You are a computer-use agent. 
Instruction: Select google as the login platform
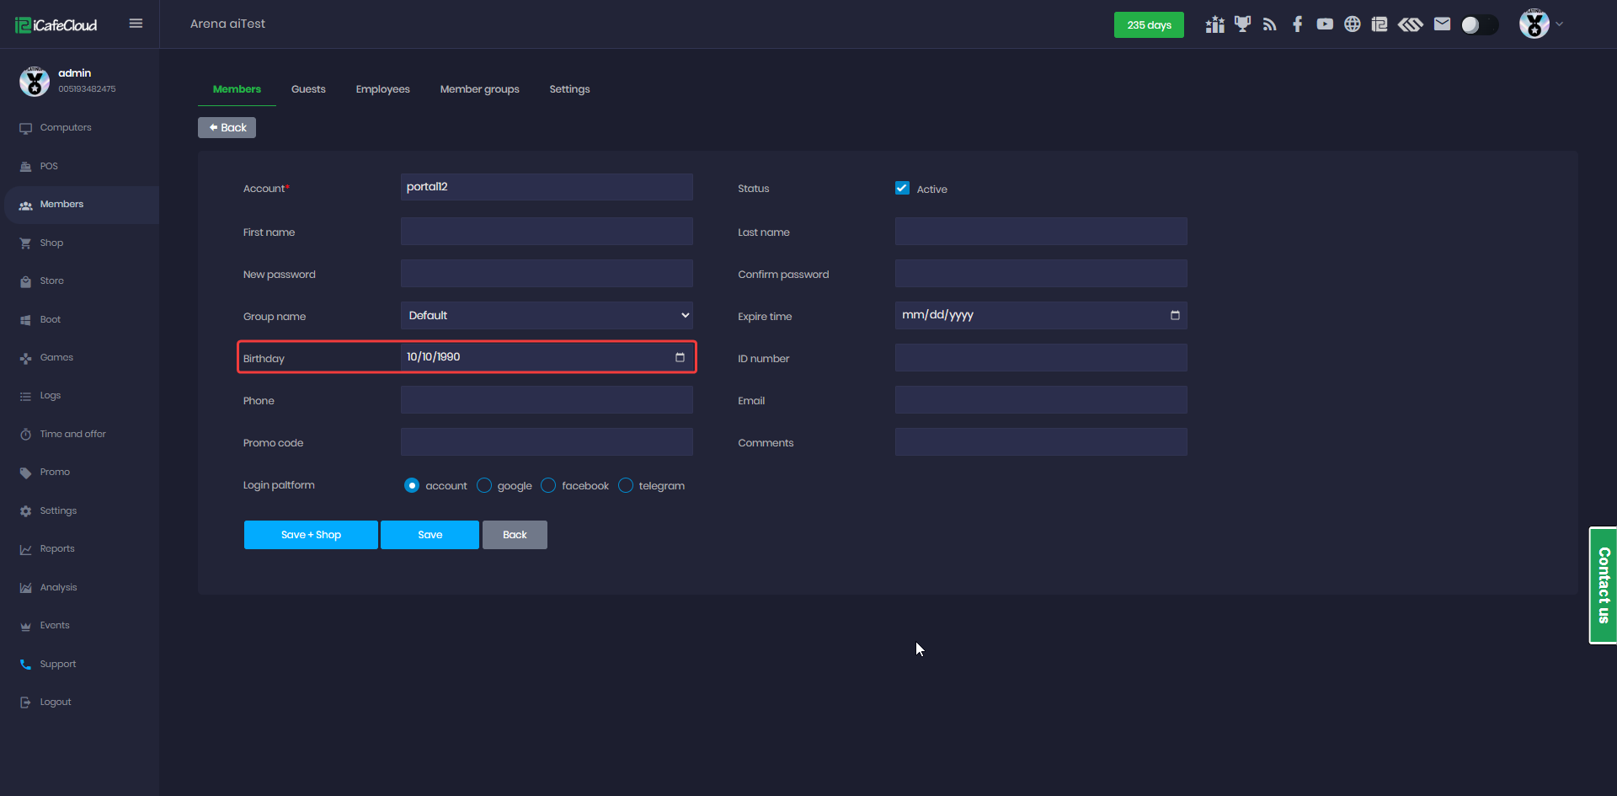pyautogui.click(x=483, y=485)
